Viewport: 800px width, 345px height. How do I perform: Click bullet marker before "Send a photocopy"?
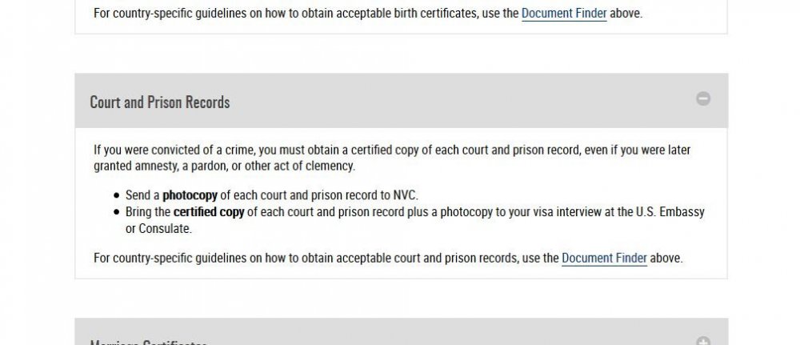[x=117, y=195]
